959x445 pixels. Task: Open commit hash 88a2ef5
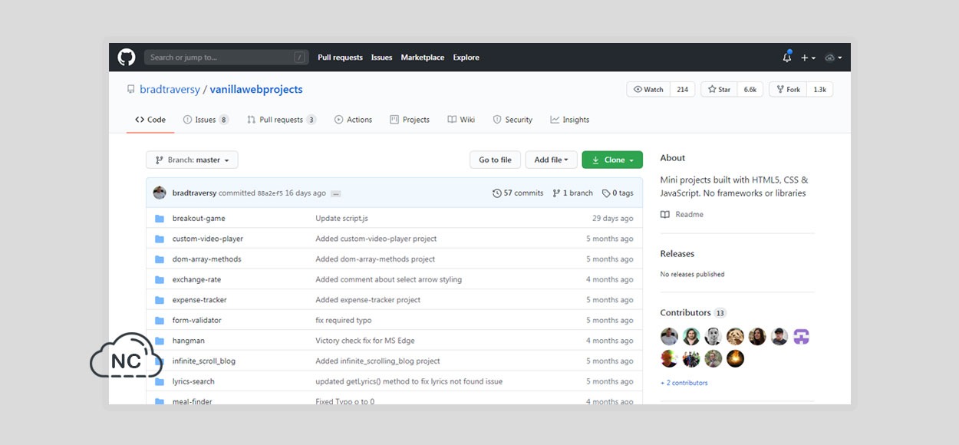[270, 193]
